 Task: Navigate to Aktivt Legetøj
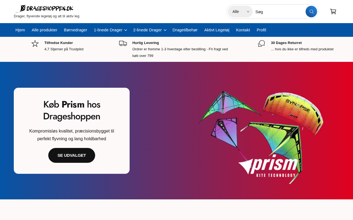[x=217, y=30]
